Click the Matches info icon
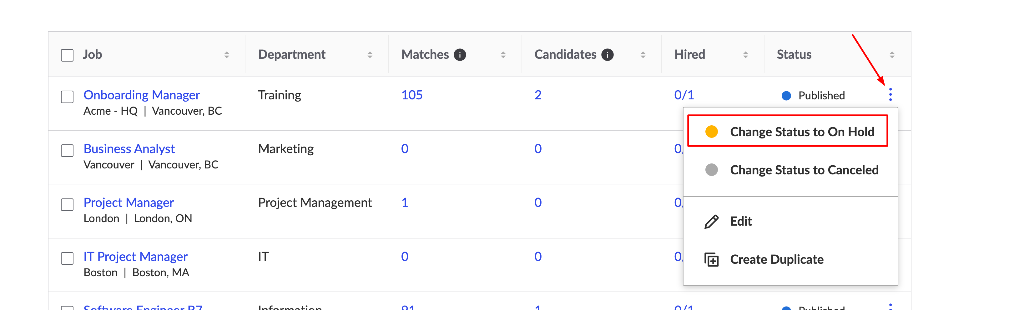 [x=460, y=55]
